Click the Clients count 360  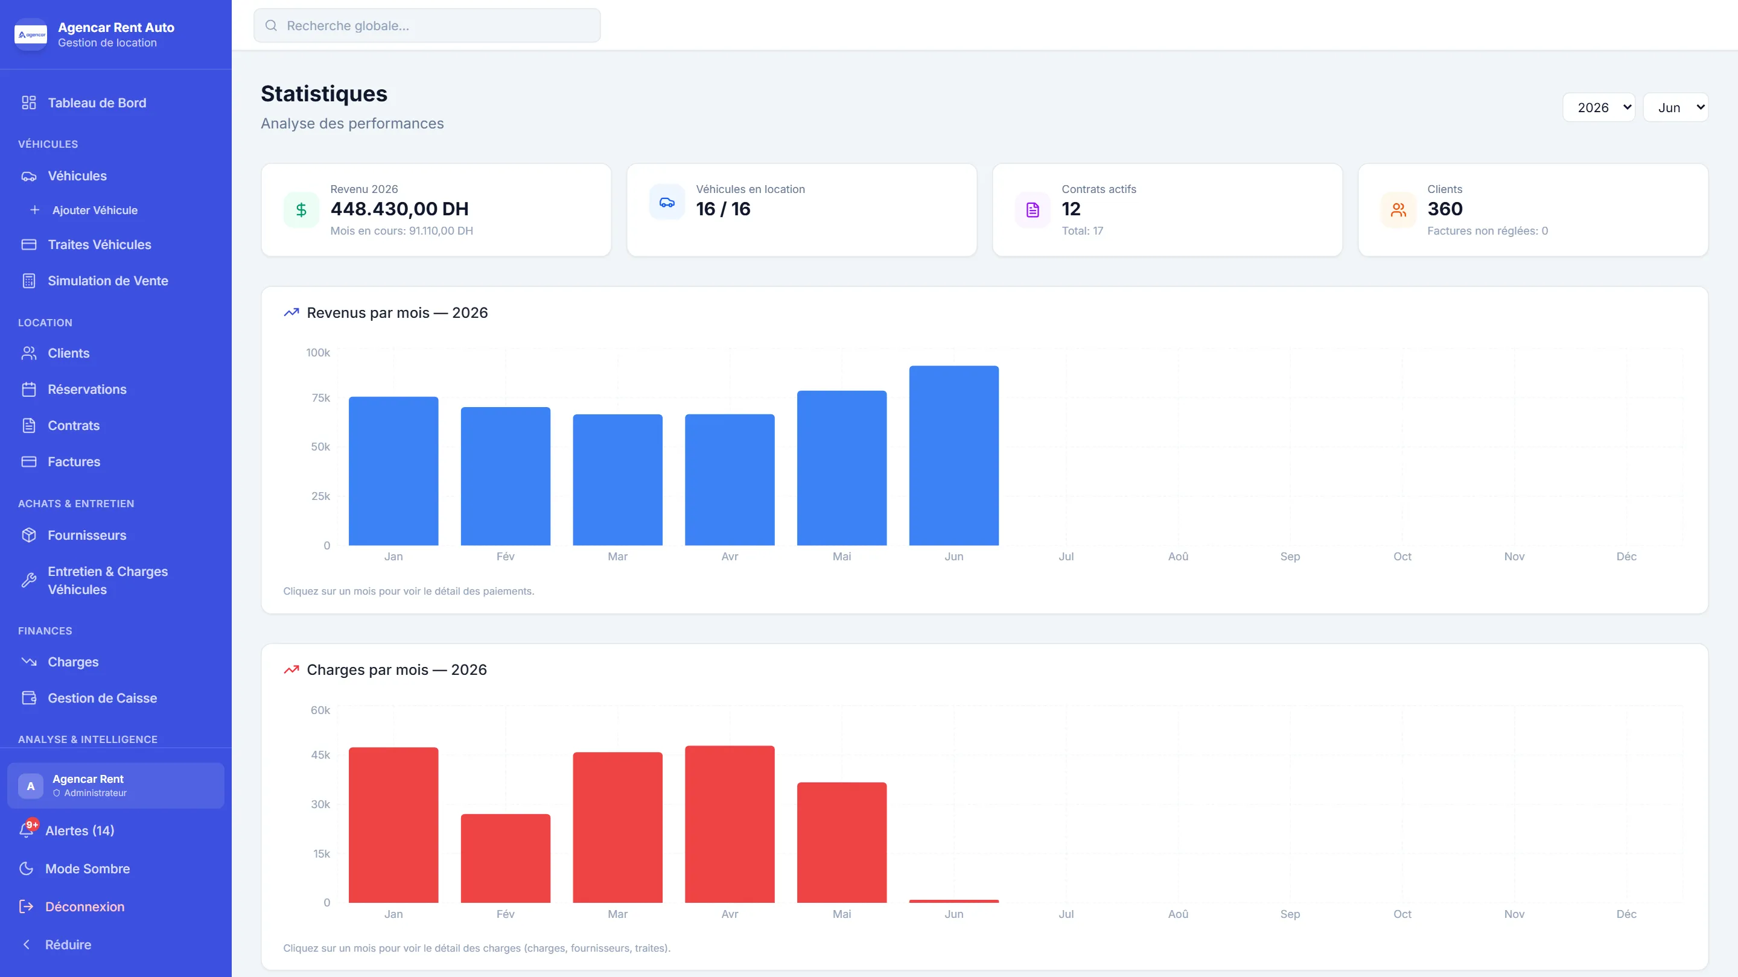pos(1445,209)
